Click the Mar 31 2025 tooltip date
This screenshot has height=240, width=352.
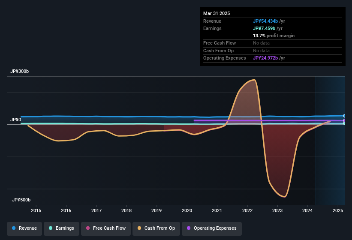pyautogui.click(x=217, y=13)
